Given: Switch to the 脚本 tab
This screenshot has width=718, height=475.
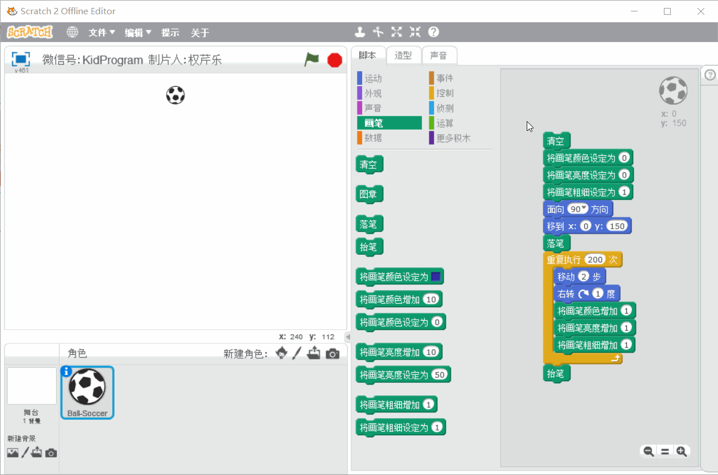Looking at the screenshot, I should 368,55.
